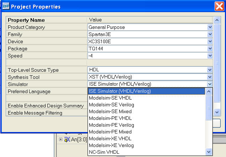Collapse the Simulator dropdown arrow
226x157 pixels.
coord(210,84)
